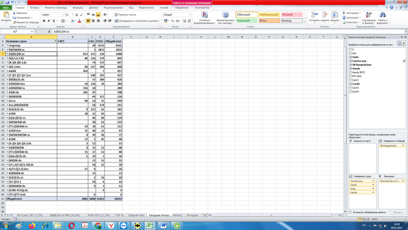Click the Cut (Вырезать) scissors icon
408x230 pixels.
15,13
